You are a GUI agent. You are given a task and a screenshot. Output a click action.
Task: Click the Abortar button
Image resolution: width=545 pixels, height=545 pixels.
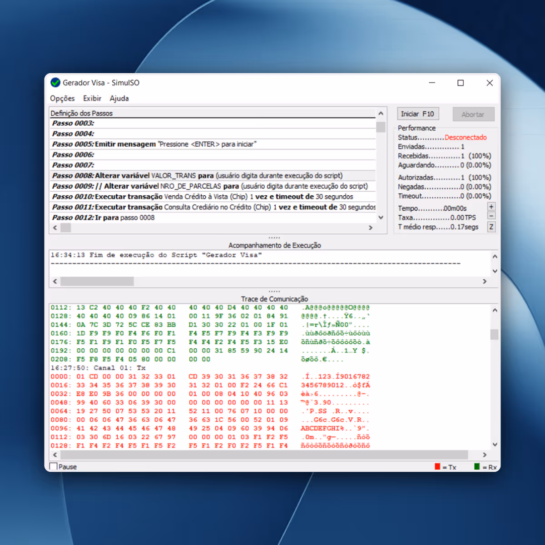473,114
